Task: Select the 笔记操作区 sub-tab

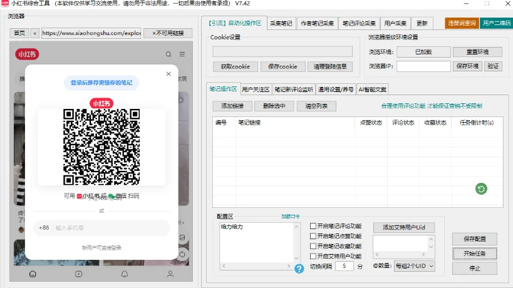Action: point(223,88)
